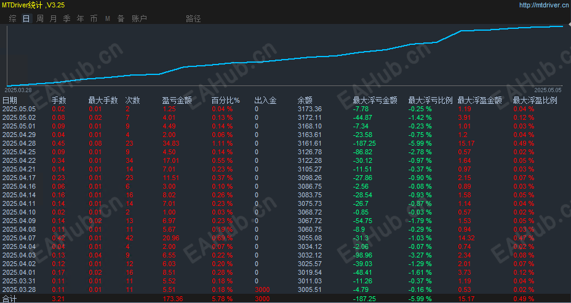Select the 年 yearly tab
571x303 pixels.
tap(80, 19)
